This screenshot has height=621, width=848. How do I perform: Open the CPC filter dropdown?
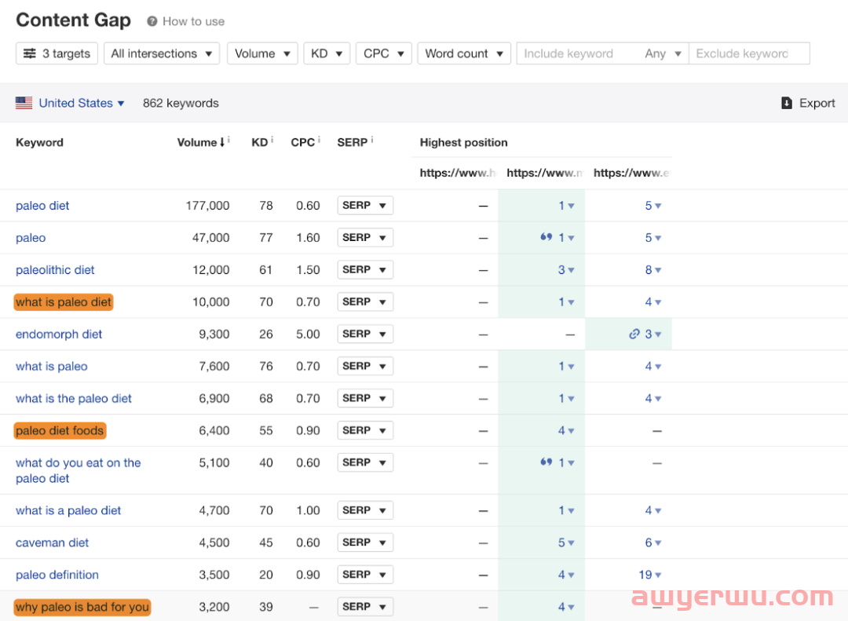pos(383,53)
